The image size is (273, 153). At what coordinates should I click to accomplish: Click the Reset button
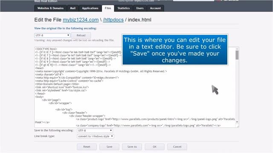point(87,147)
